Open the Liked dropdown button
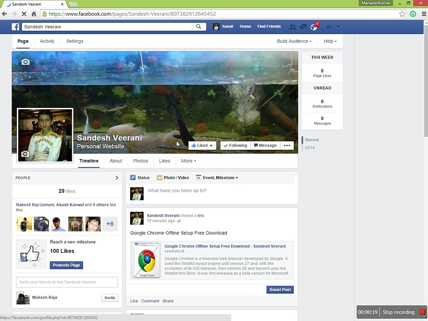 [x=202, y=145]
